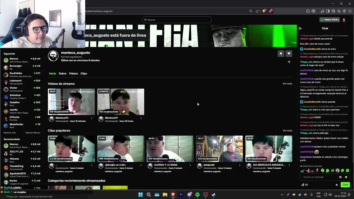Image resolution: width=354 pixels, height=199 pixels.
Task: Click the share page icon in address bar
Action: pyautogui.click(x=257, y=11)
